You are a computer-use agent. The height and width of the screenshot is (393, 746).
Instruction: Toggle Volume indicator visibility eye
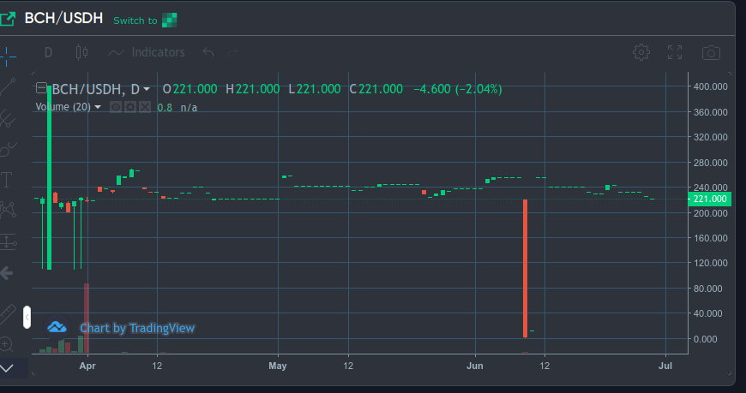click(116, 107)
